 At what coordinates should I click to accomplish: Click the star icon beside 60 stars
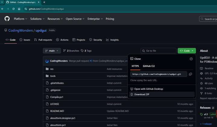tap(201, 83)
